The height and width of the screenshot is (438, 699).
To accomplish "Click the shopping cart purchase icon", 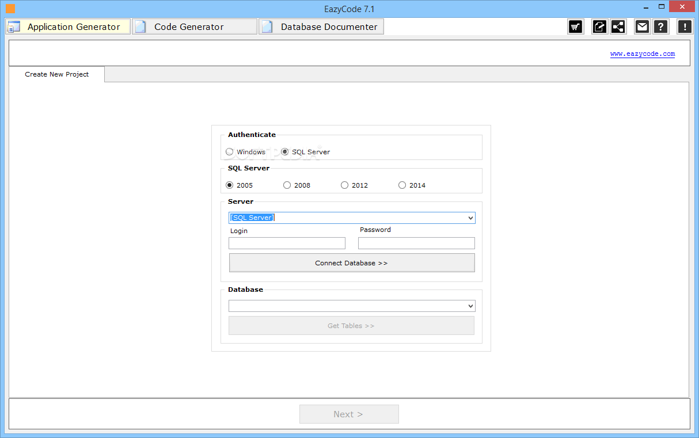I will coord(575,26).
